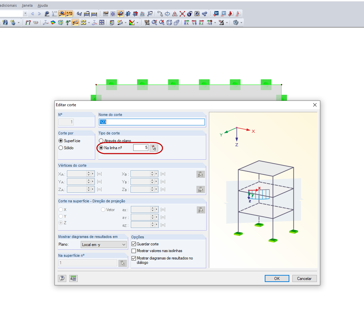
Task: Increment the XB coordinate spinner
Action: [x=152, y=173]
